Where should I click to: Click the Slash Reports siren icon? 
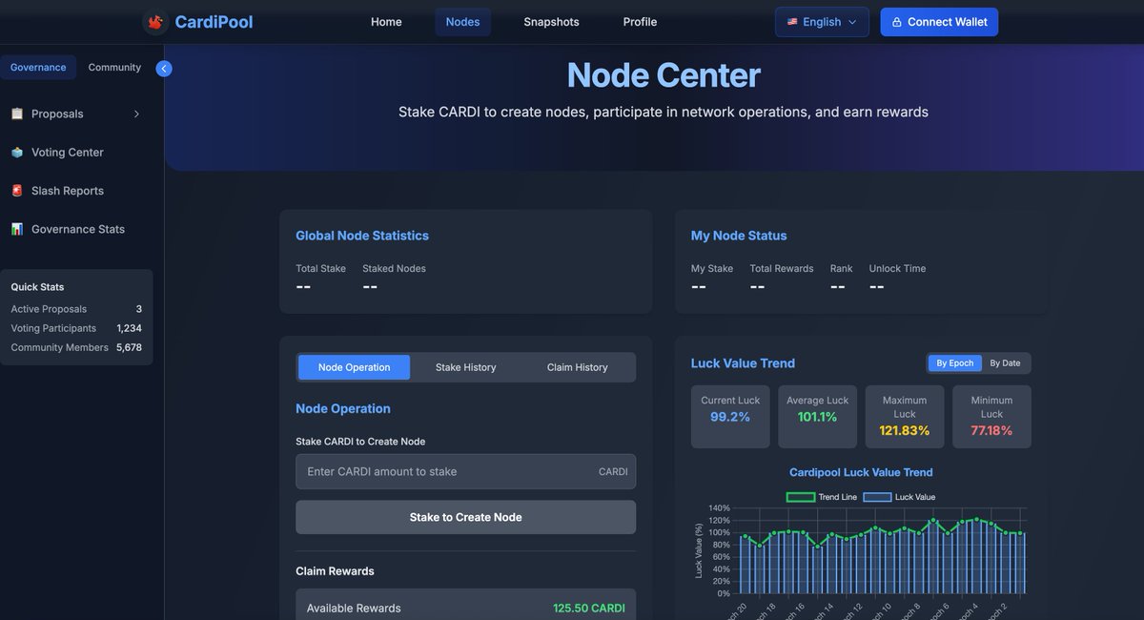click(17, 191)
